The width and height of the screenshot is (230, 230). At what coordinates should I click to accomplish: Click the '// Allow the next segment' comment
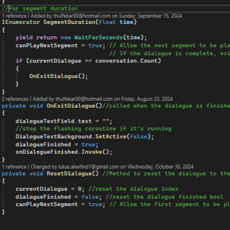(169, 45)
